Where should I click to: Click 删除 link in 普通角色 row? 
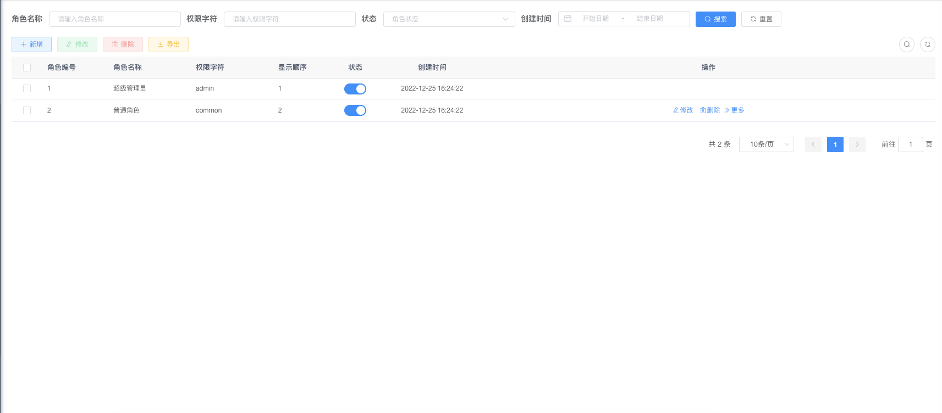click(710, 110)
